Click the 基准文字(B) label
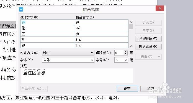 point(30,17)
